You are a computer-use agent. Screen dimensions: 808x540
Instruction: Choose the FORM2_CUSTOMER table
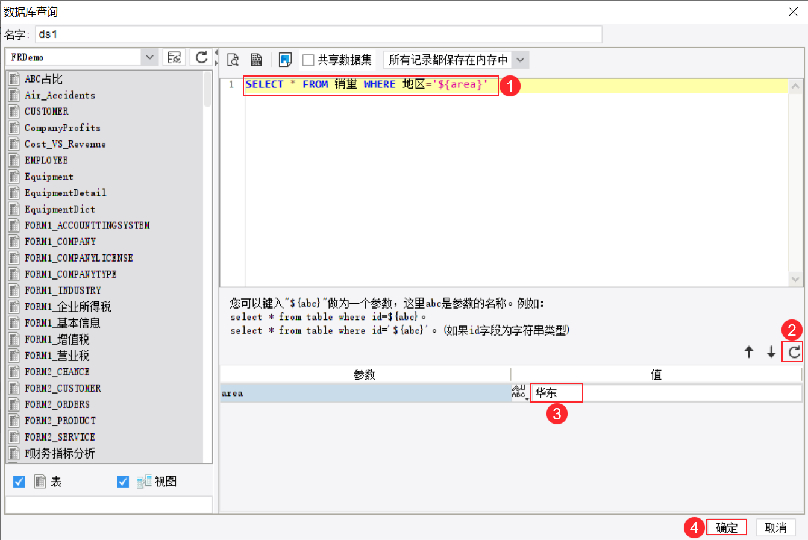tap(63, 388)
